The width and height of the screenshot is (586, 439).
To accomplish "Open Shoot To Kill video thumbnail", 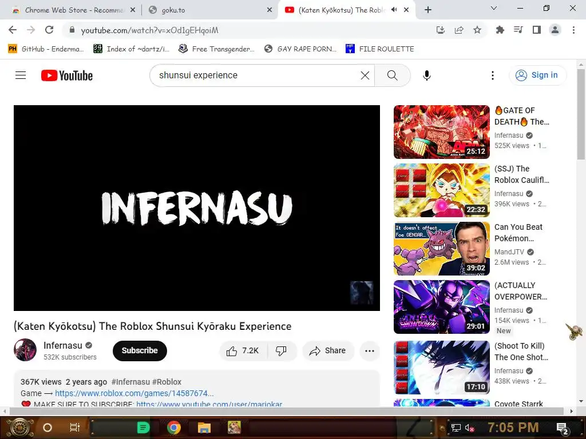I will [441, 368].
